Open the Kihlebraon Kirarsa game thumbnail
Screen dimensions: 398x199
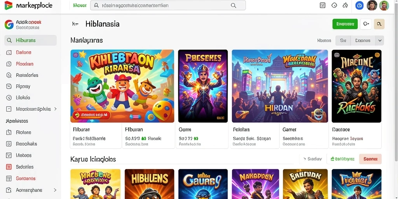(122, 86)
